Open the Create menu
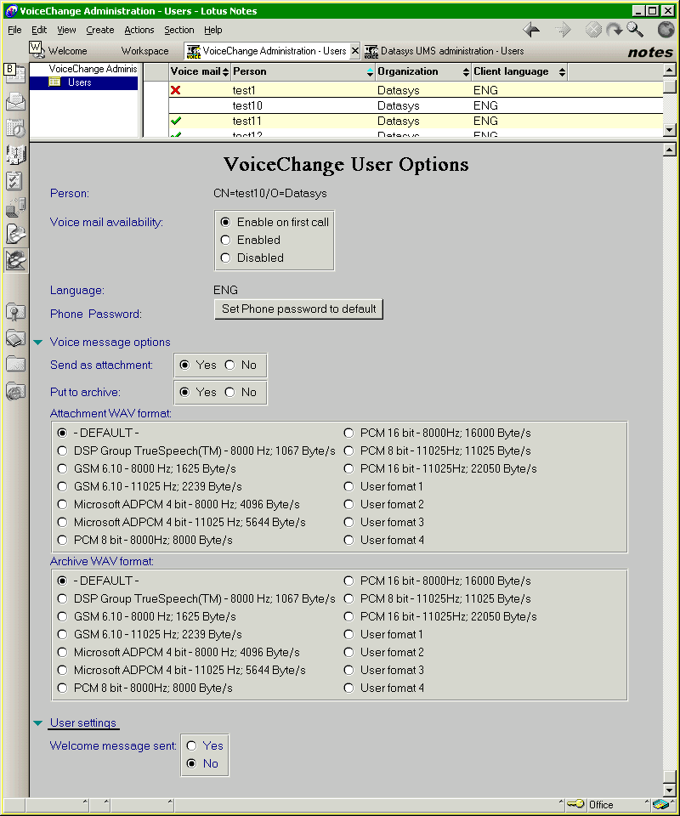The width and height of the screenshot is (680, 816). 100,30
